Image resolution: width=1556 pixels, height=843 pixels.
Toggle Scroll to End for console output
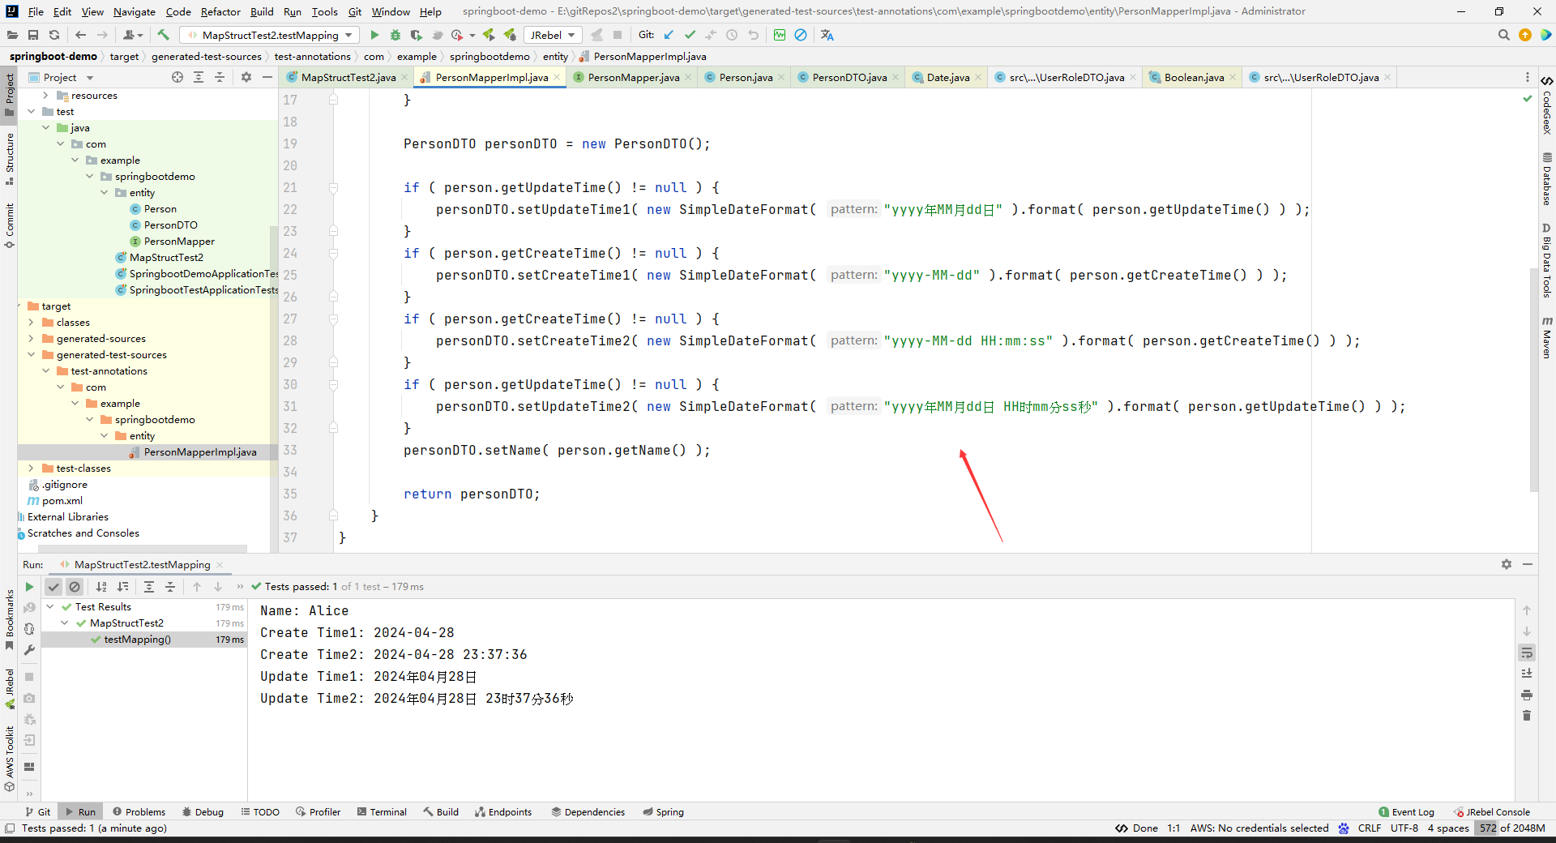(x=1527, y=674)
